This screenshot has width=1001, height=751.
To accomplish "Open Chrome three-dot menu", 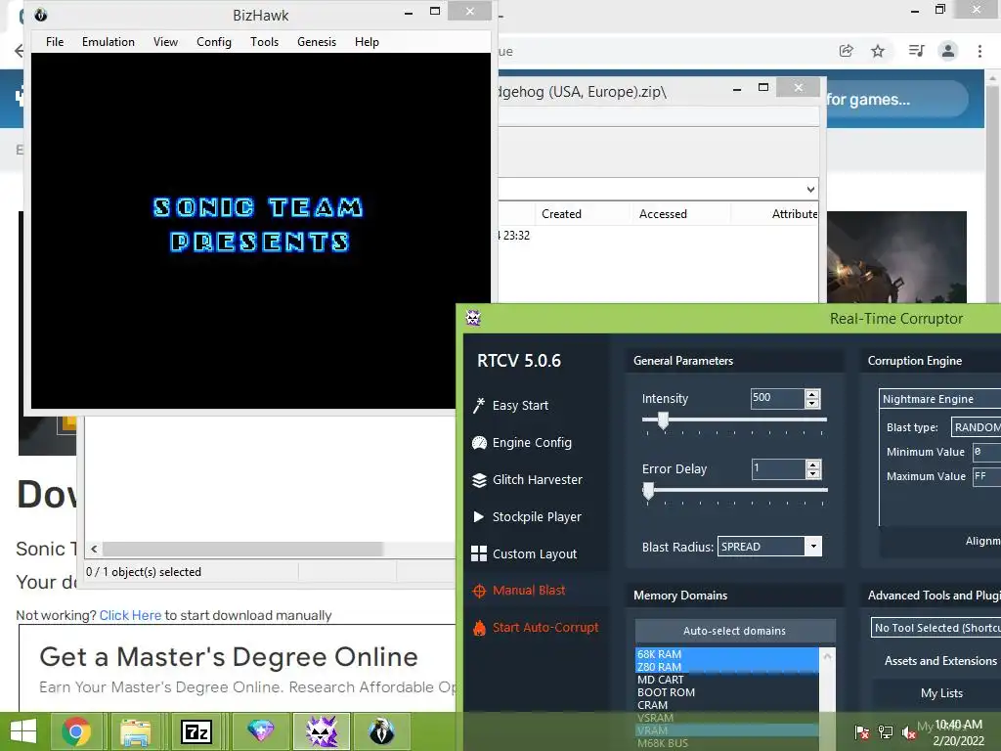I will pyautogui.click(x=979, y=51).
